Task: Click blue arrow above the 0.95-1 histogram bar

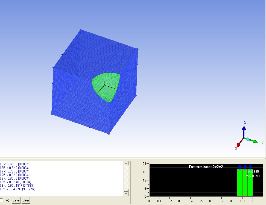Action: (250, 166)
